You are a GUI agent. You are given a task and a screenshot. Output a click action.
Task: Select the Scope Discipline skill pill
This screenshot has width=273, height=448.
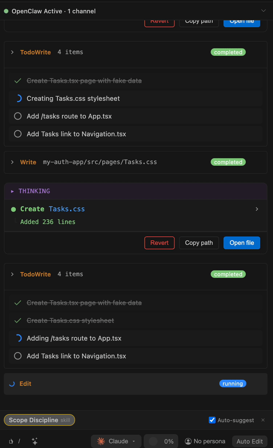tap(39, 420)
